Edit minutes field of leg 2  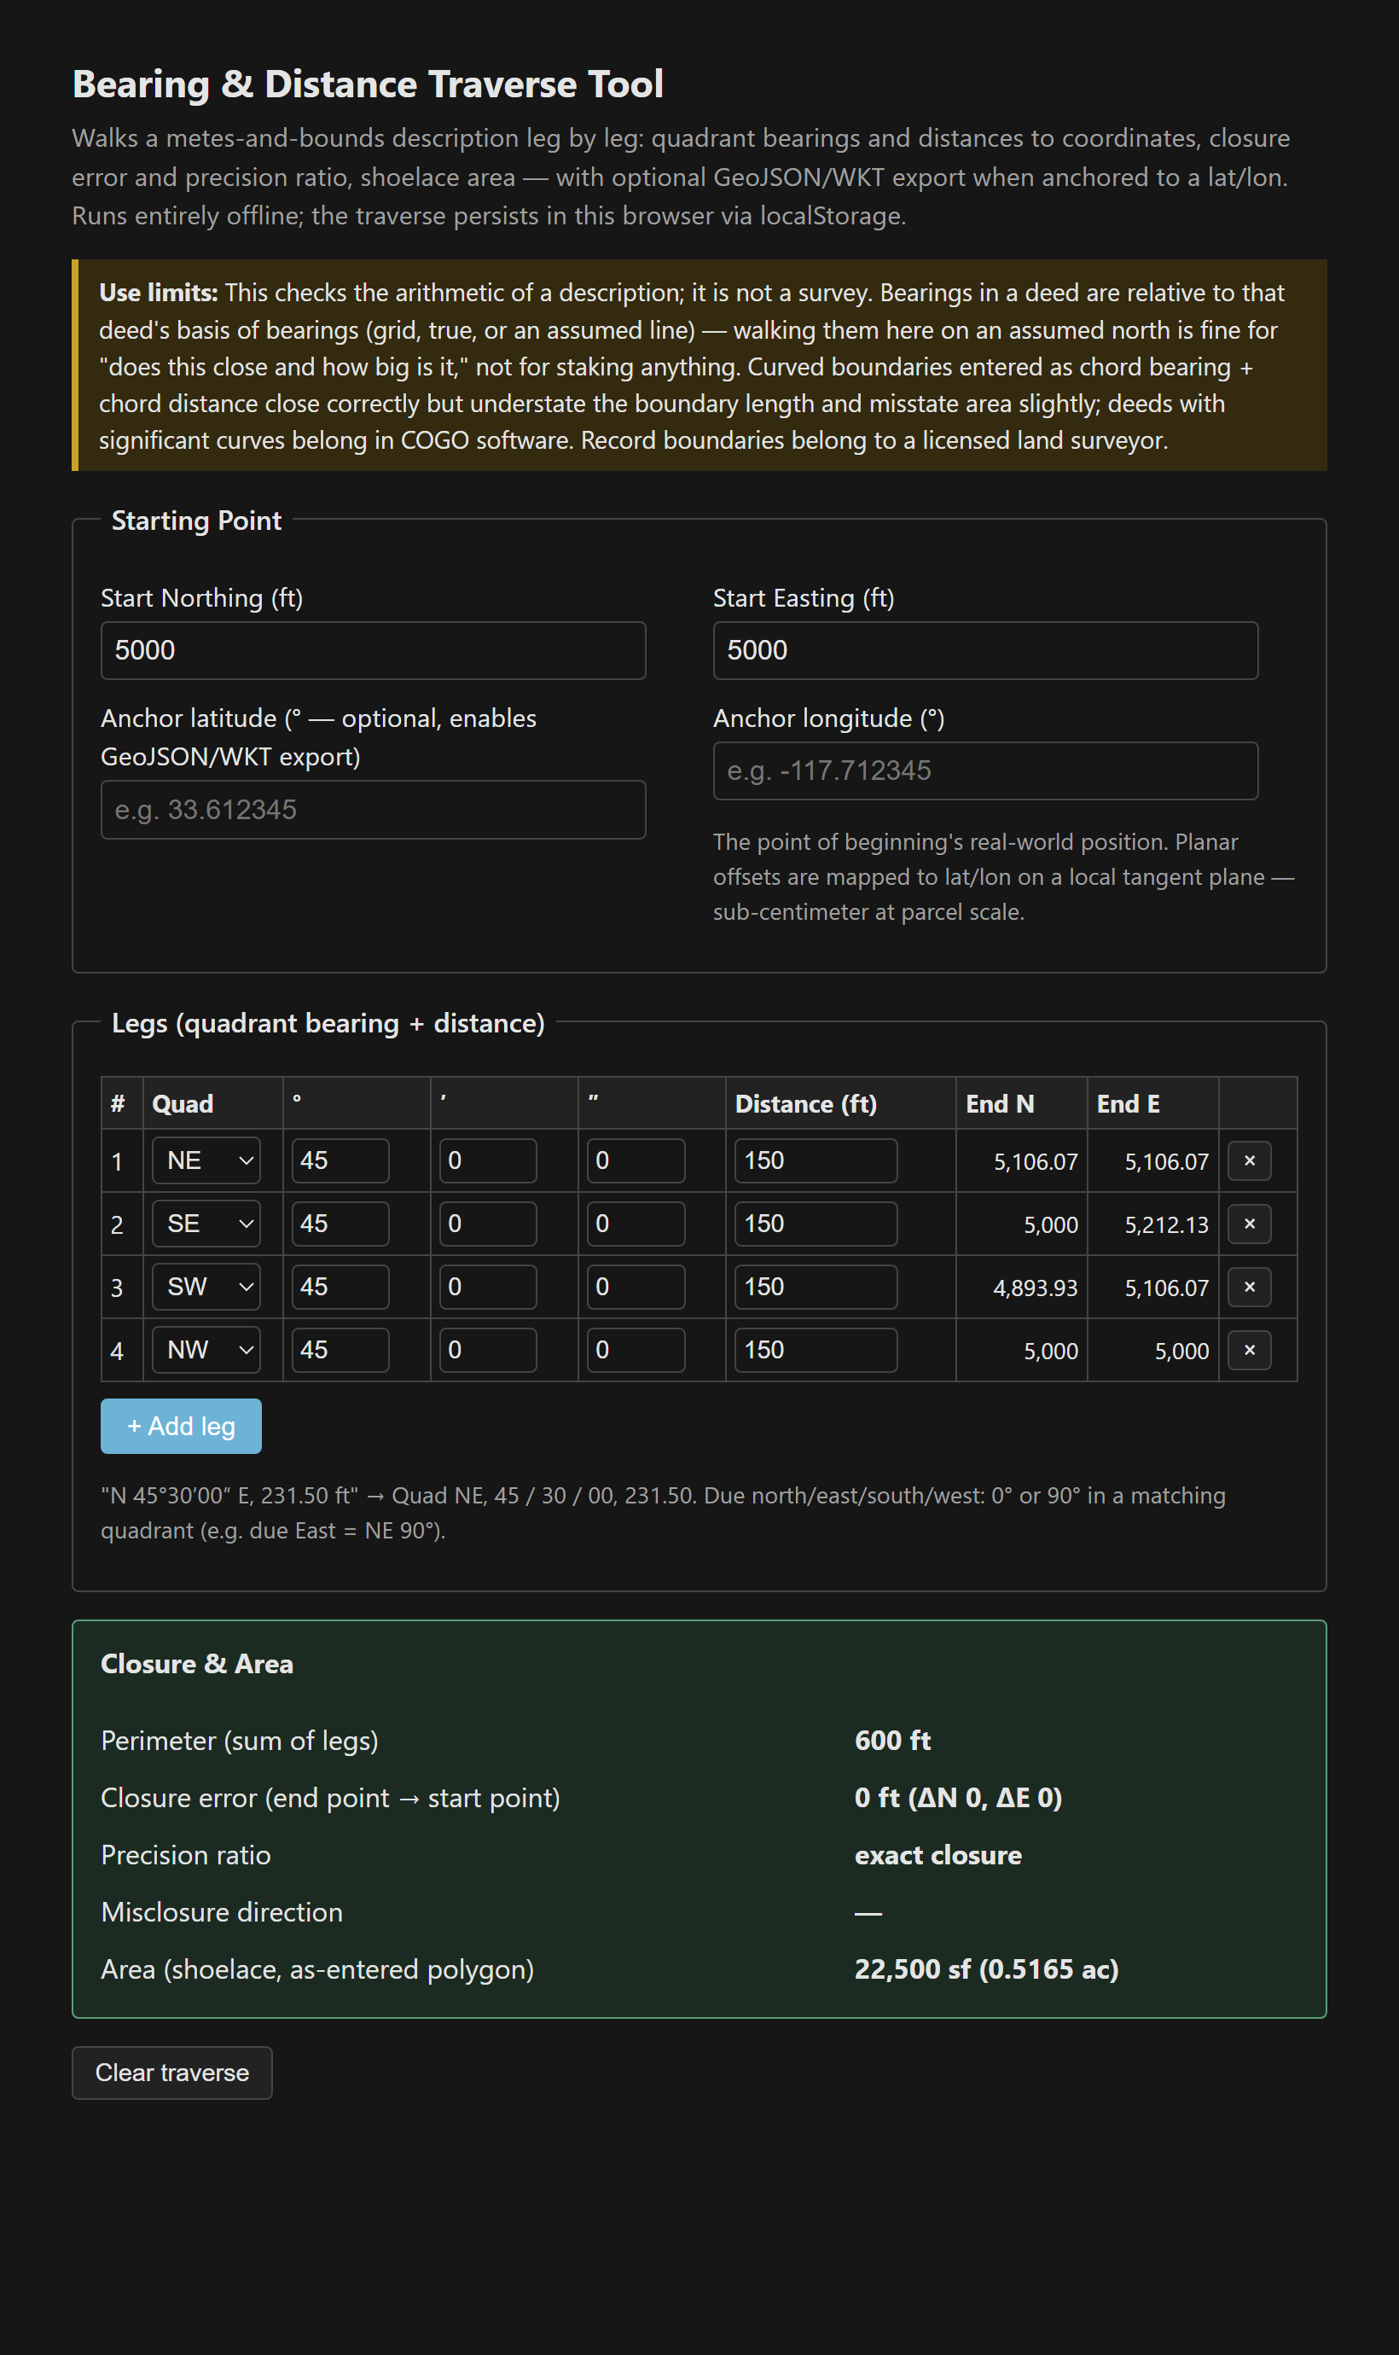coord(487,1224)
